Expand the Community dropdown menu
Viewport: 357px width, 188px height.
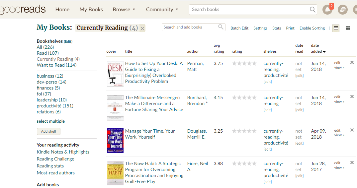pyautogui.click(x=162, y=10)
